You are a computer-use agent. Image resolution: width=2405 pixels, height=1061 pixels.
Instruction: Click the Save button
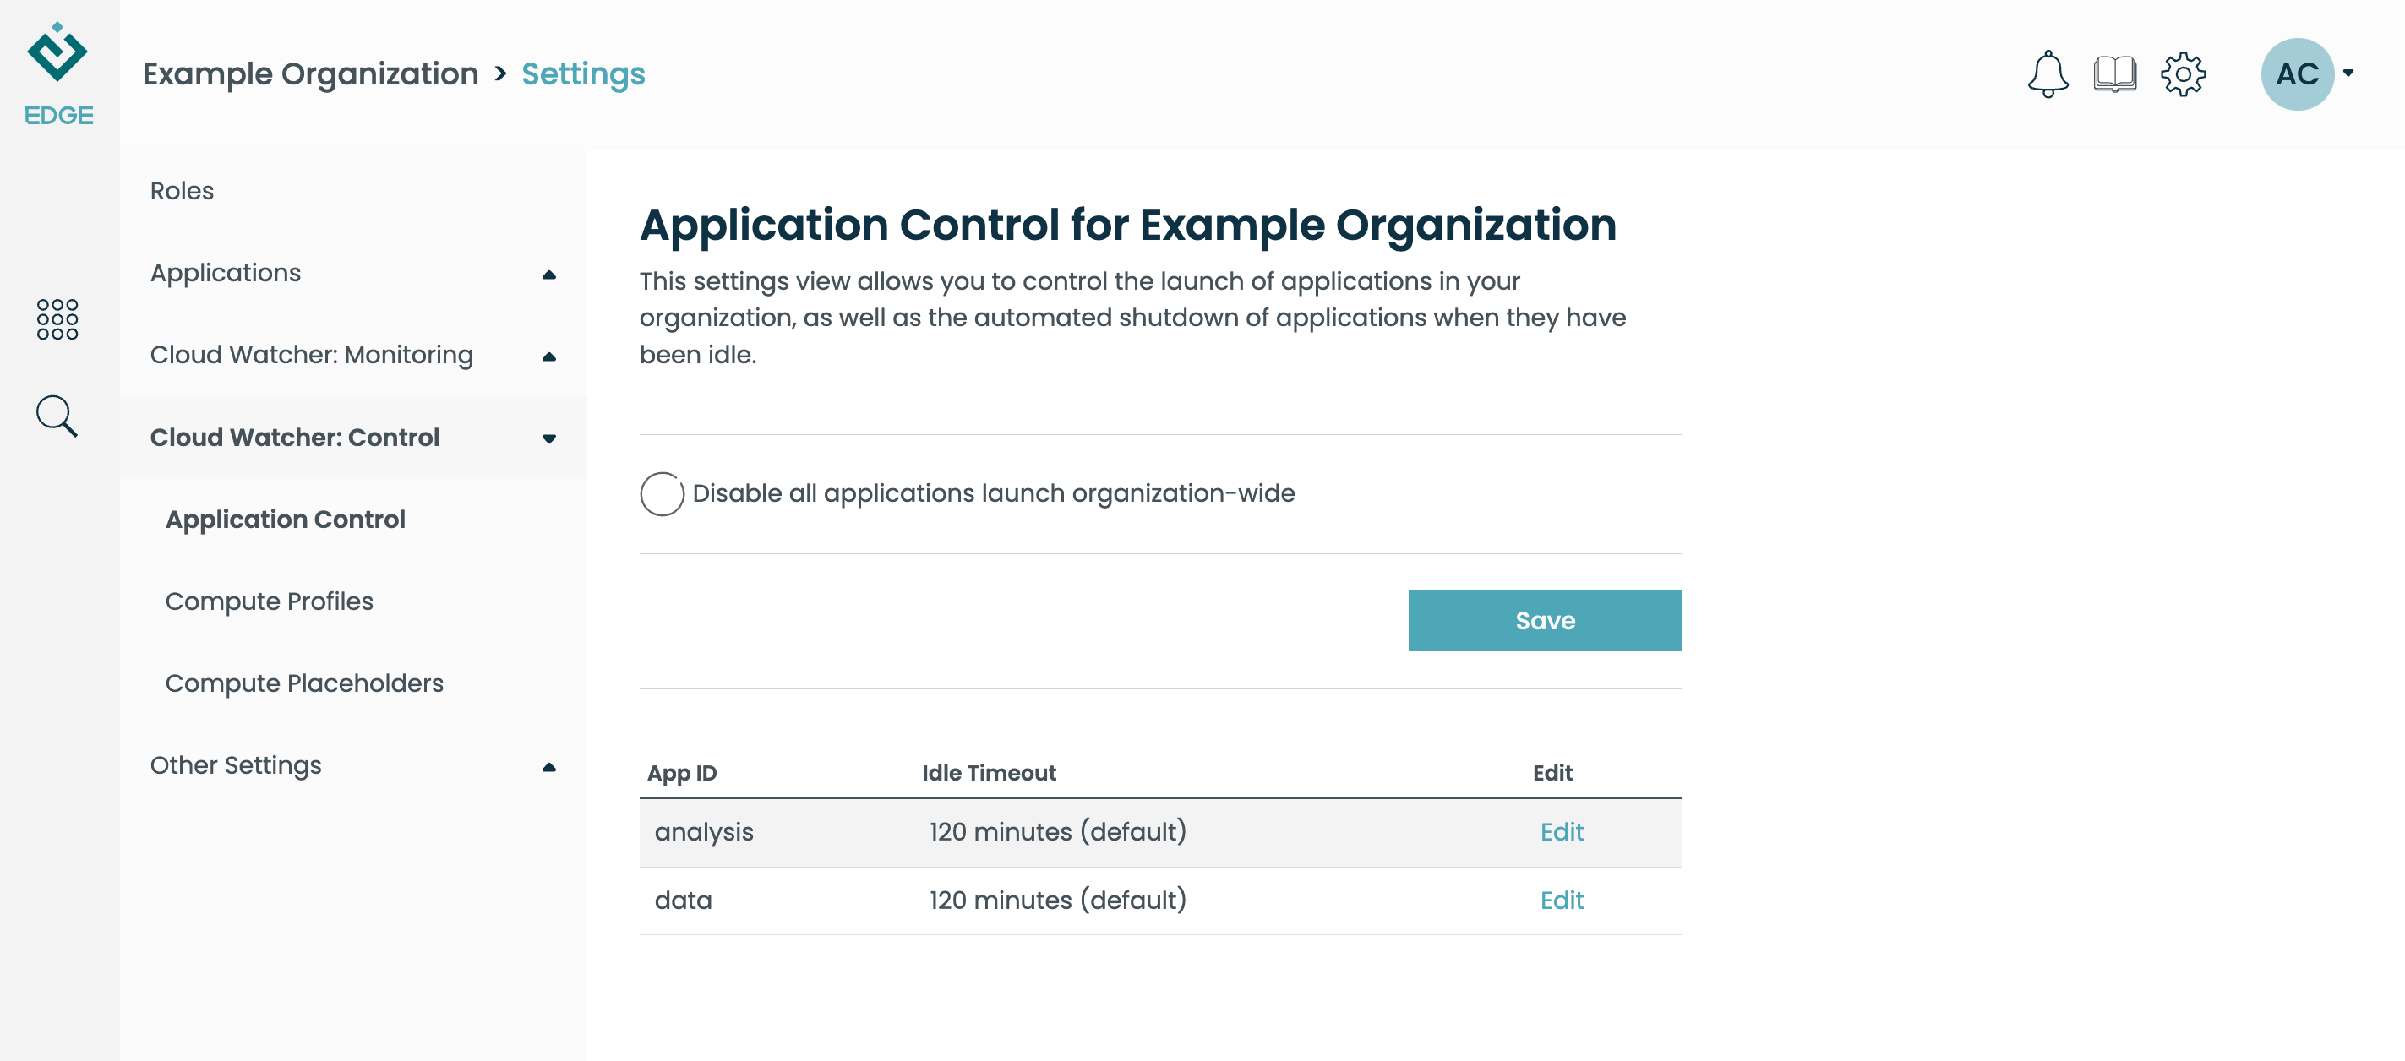1545,621
